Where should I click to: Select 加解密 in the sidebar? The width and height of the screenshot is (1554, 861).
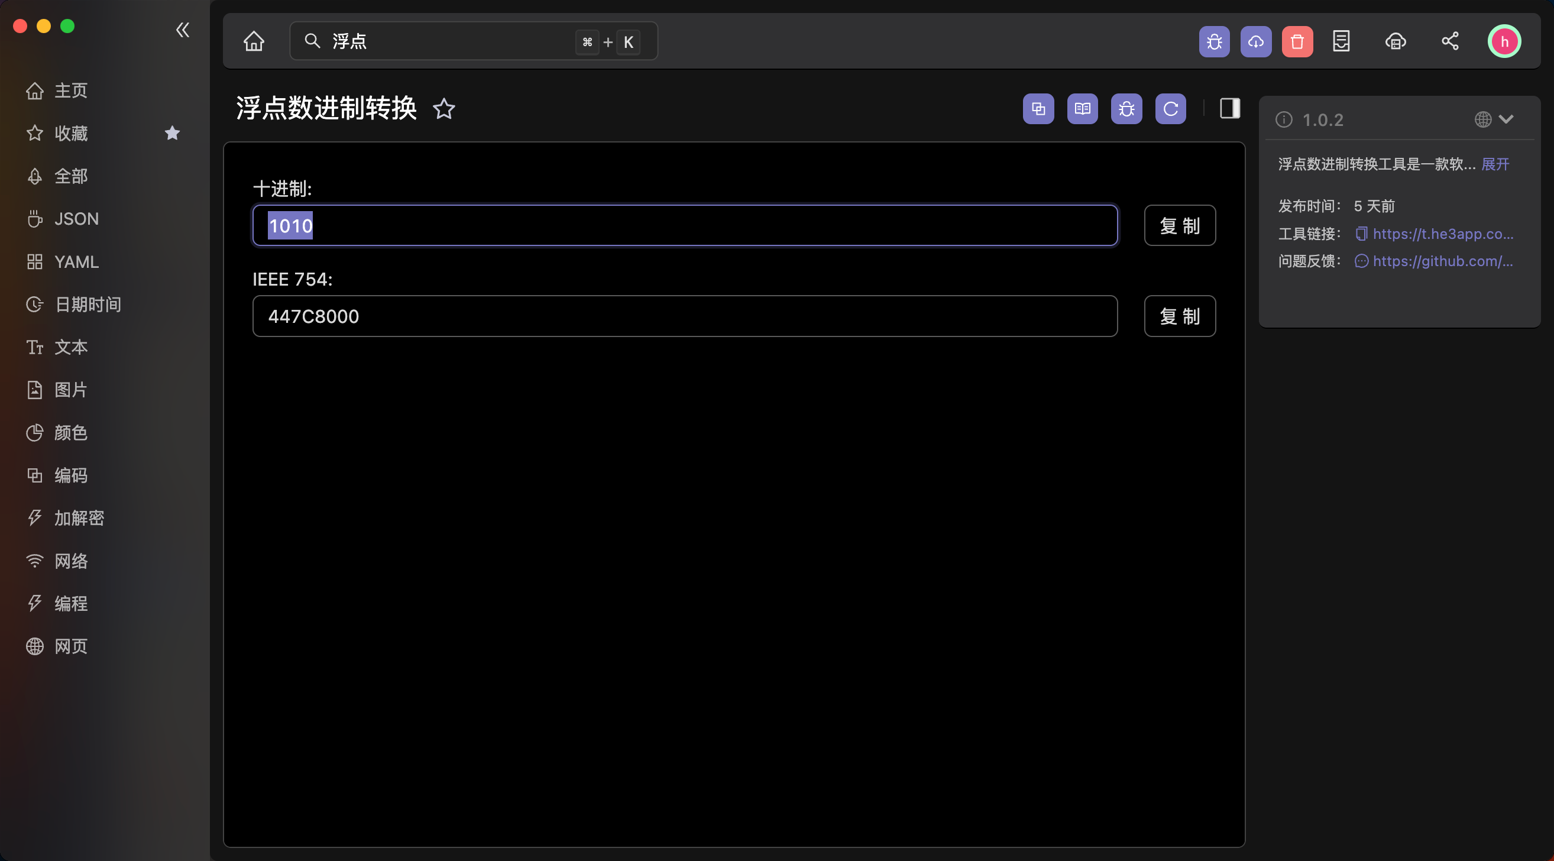[x=79, y=517]
